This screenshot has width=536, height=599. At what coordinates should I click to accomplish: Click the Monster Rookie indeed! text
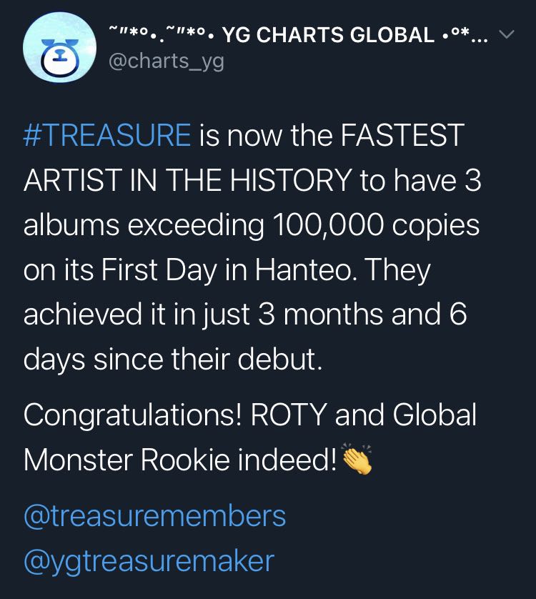click(x=180, y=460)
